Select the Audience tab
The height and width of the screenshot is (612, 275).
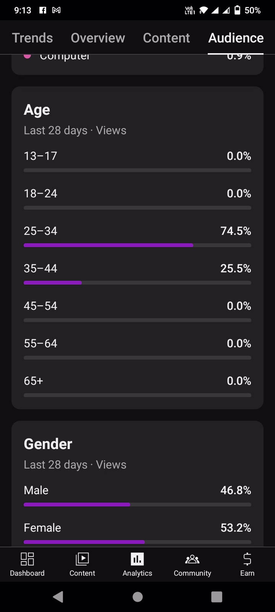(x=236, y=38)
